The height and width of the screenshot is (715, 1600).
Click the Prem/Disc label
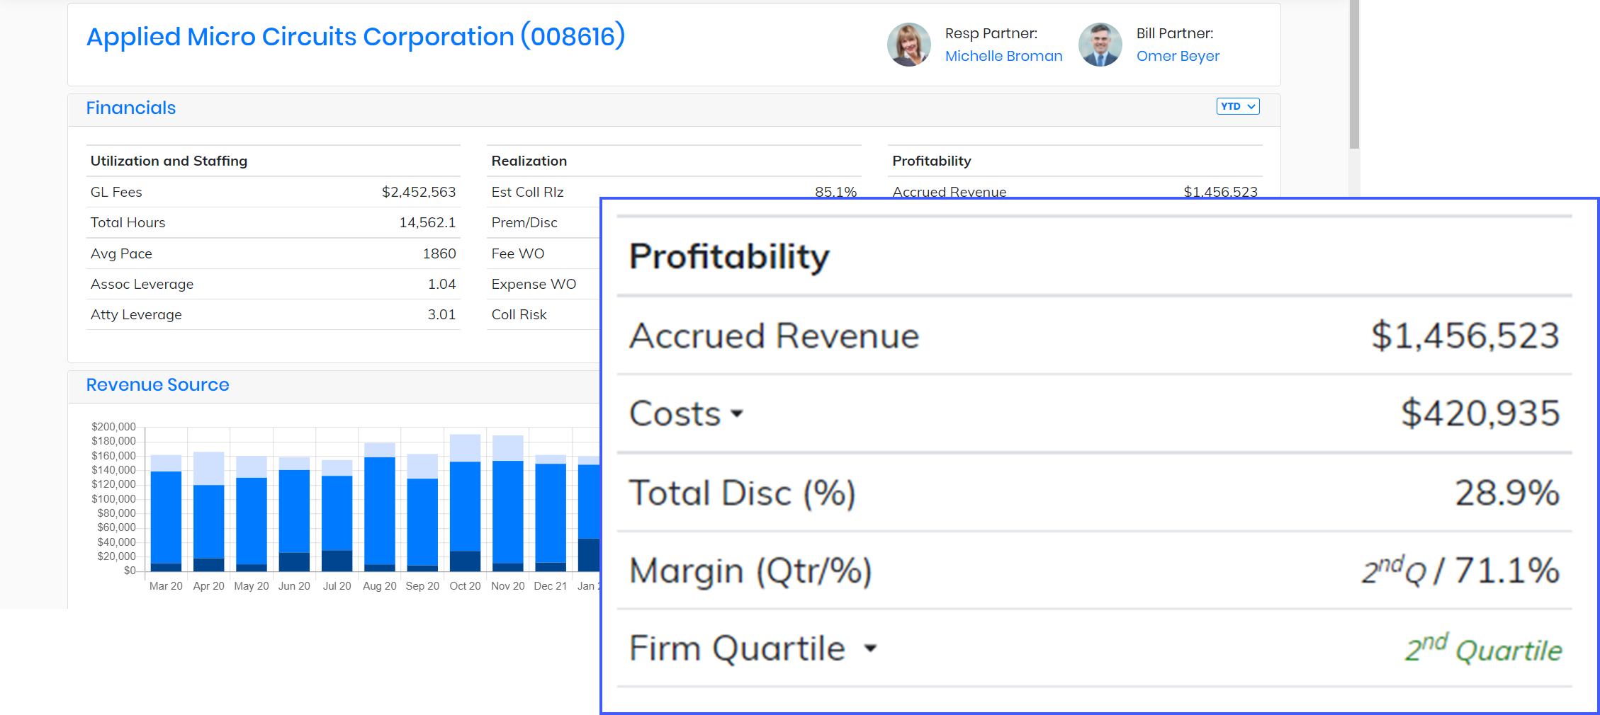coord(524,222)
